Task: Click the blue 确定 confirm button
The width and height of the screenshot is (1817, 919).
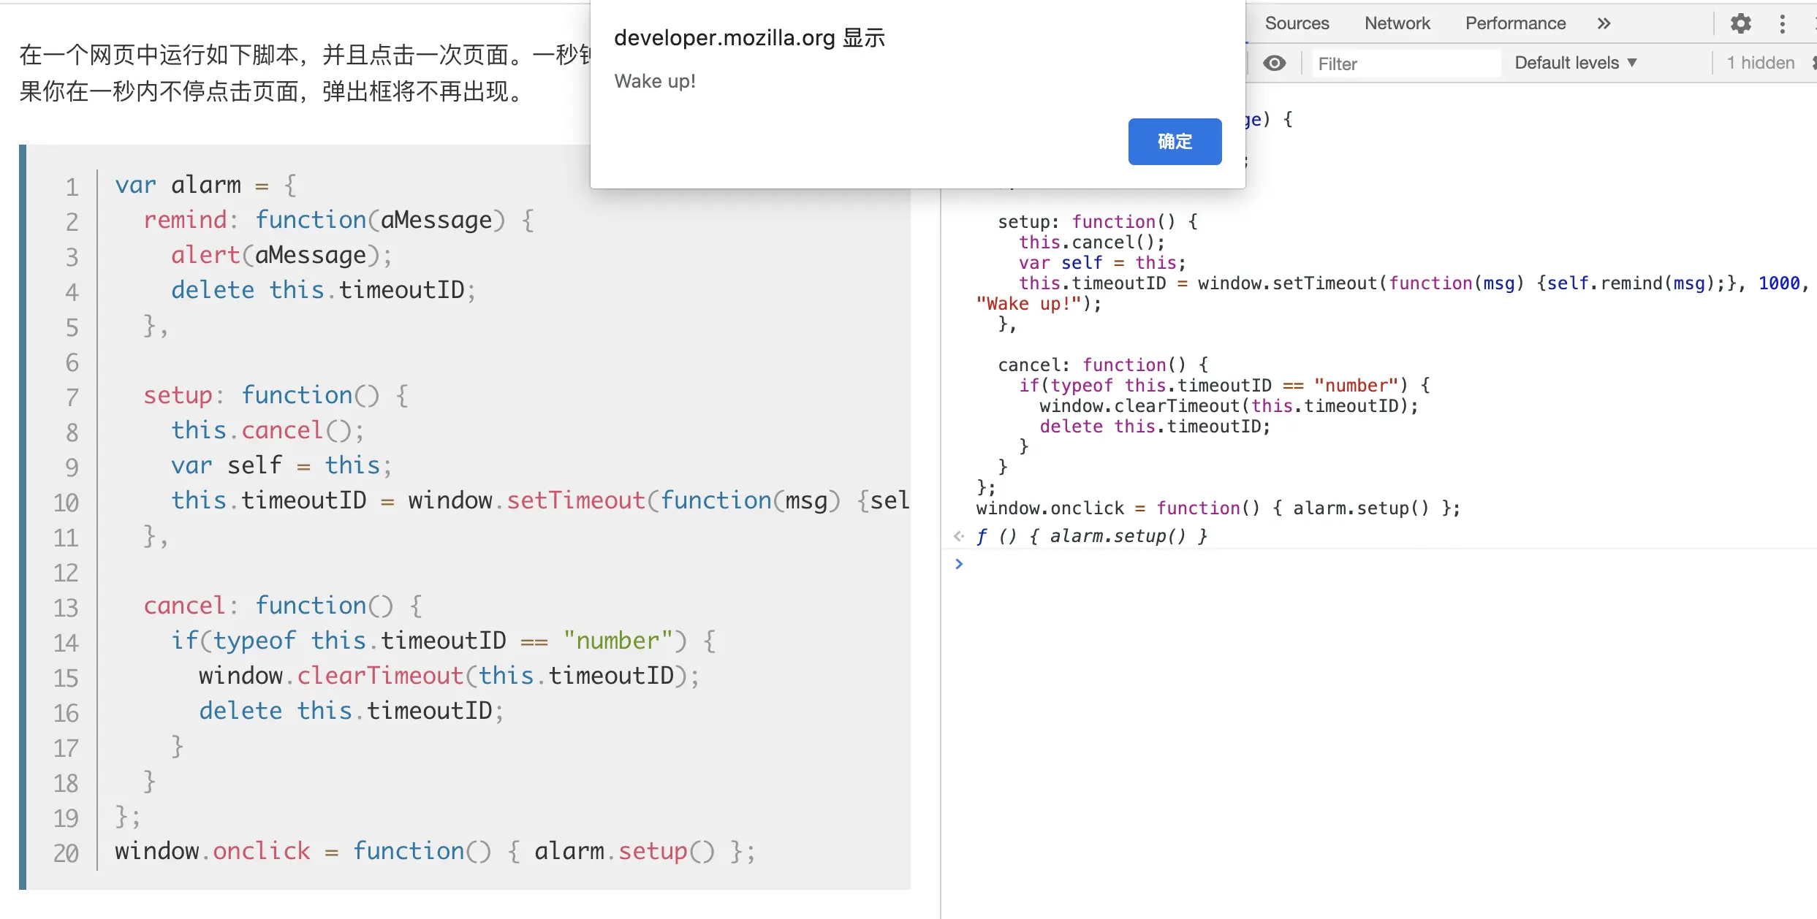Action: (1174, 141)
